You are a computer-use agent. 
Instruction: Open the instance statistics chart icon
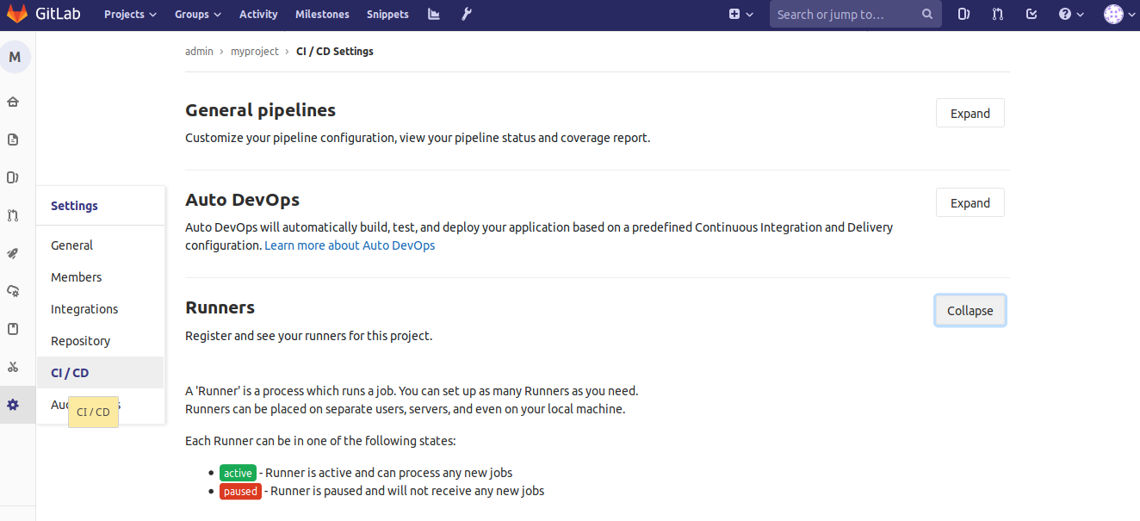(433, 14)
